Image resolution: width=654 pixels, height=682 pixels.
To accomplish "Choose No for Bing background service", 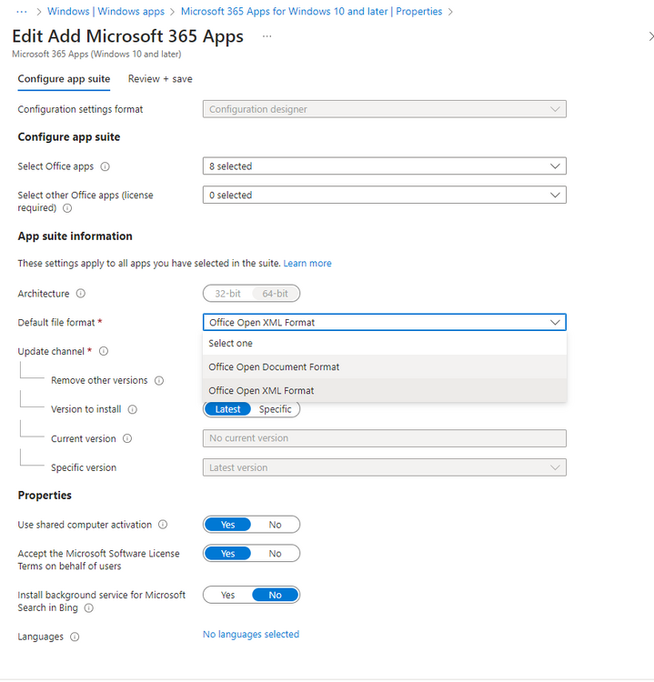I will [275, 595].
